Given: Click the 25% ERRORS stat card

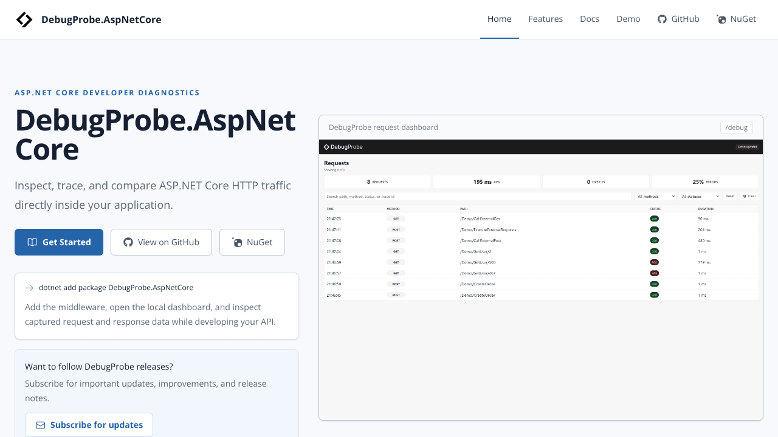Looking at the screenshot, I should [x=705, y=181].
